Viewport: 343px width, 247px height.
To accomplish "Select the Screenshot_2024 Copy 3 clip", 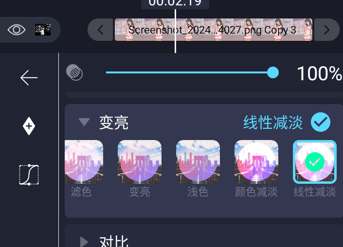I will (214, 30).
